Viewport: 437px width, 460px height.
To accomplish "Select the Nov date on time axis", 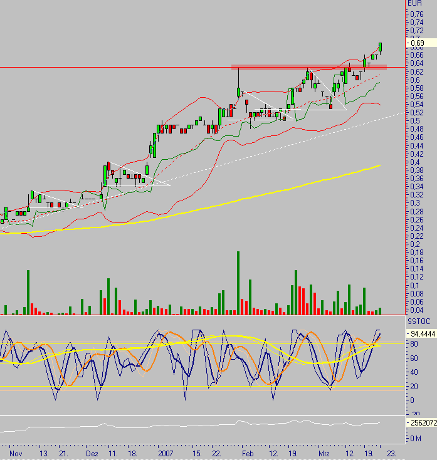I will pos(17,452).
